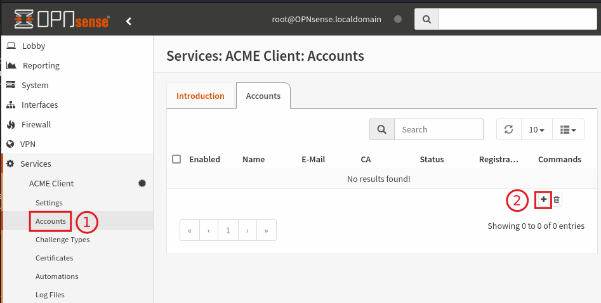This screenshot has height=303, width=601.
Task: Expand the Firewall menu in sidebar
Action: (x=36, y=124)
